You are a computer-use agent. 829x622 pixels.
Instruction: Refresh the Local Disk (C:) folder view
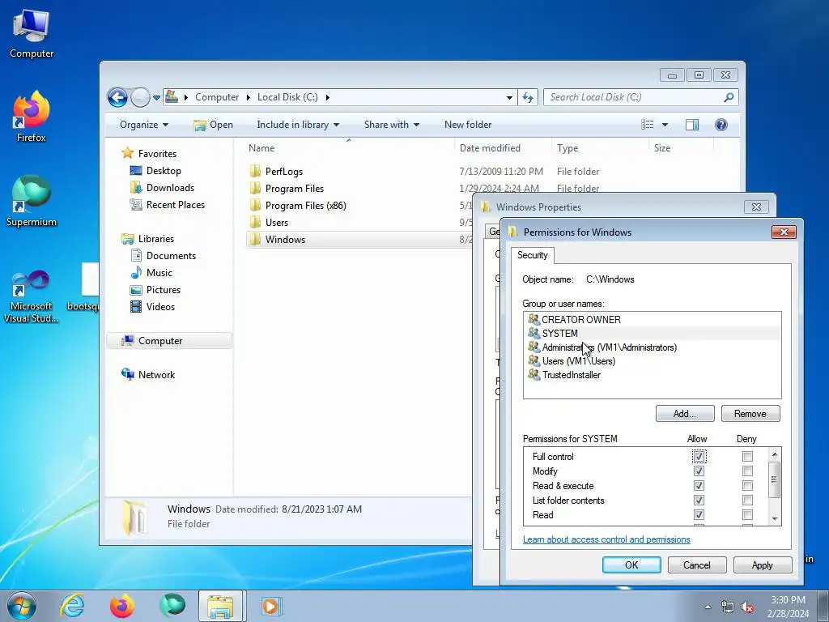pos(528,97)
